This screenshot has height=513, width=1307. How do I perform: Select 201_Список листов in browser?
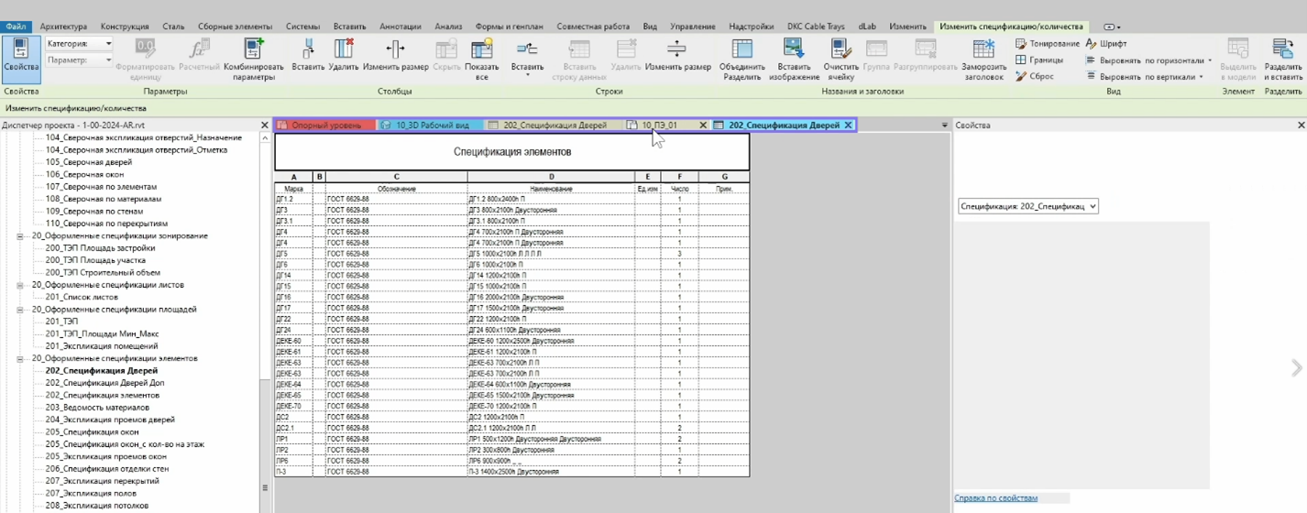82,297
